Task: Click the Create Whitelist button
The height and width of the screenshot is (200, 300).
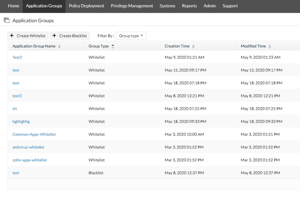Action: [x=28, y=36]
